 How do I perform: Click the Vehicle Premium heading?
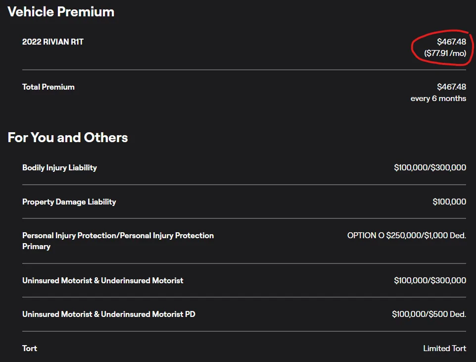coord(61,12)
